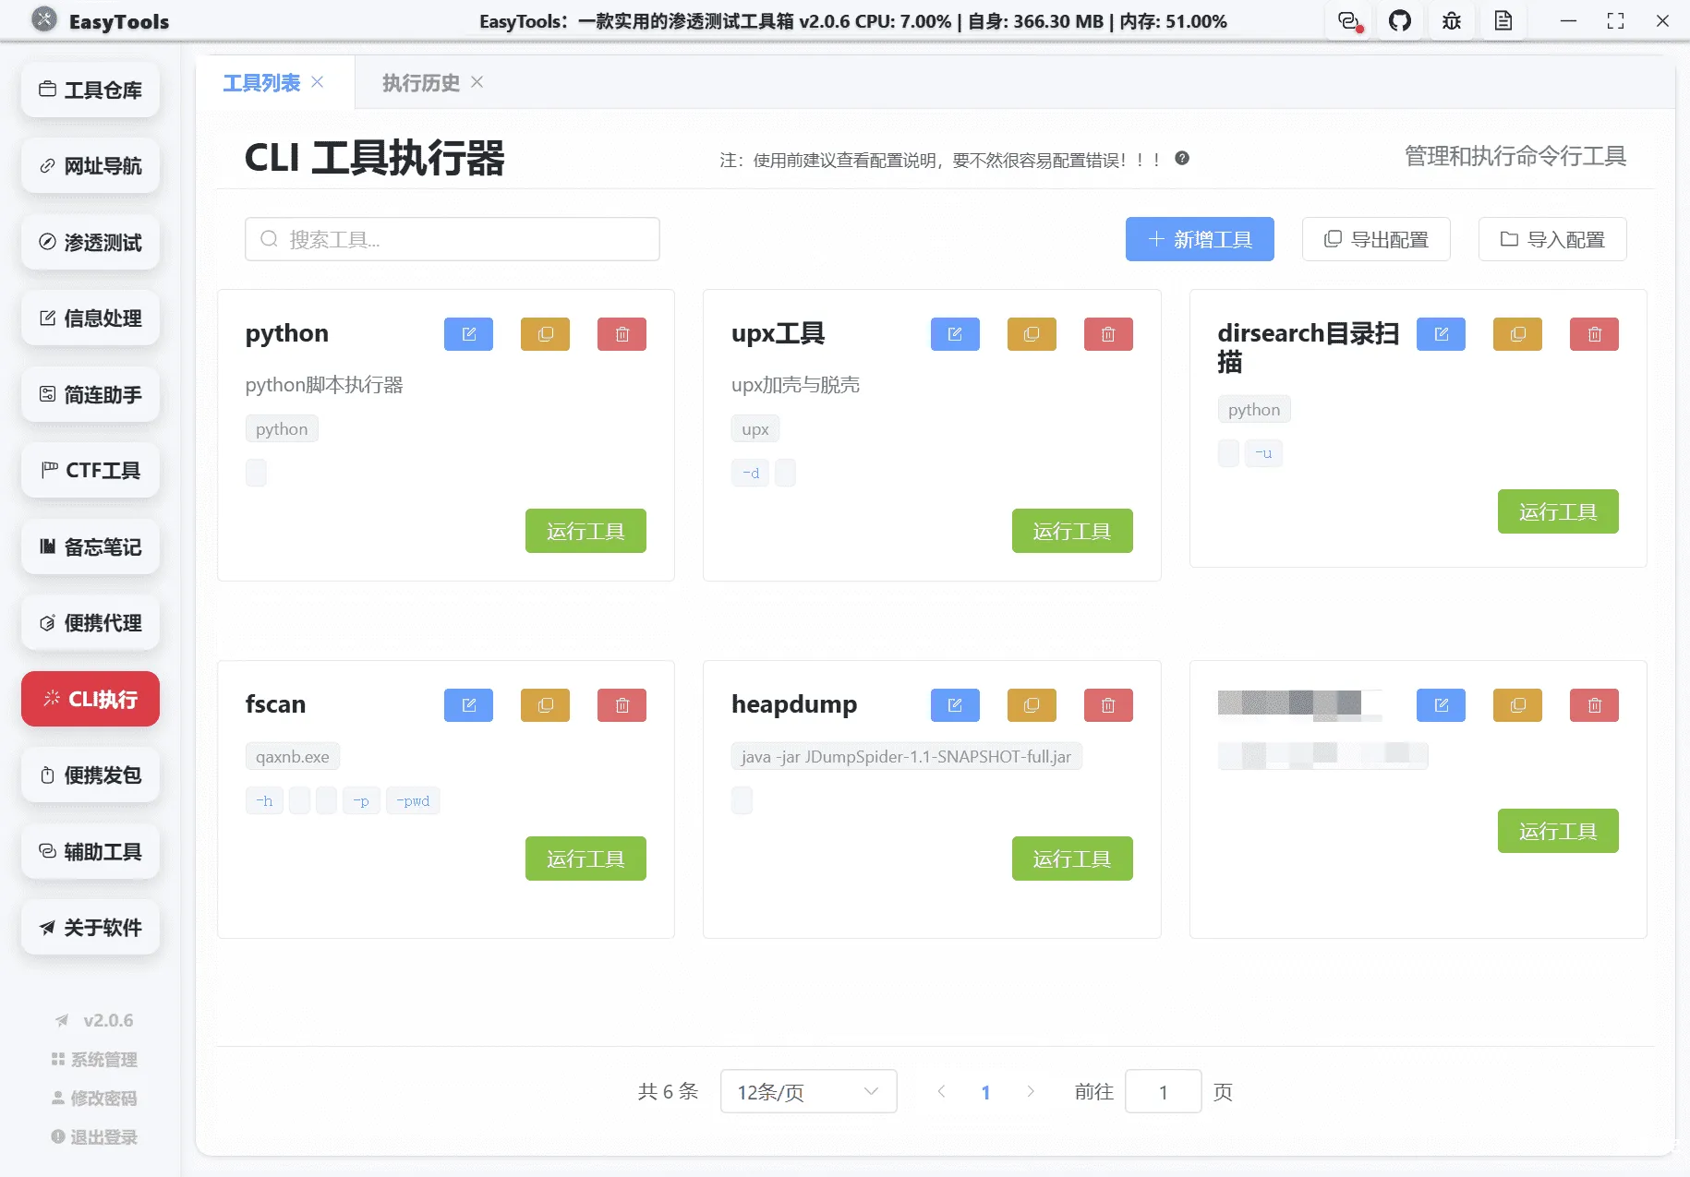
Task: Open the GitHub icon in the title bar
Action: pos(1400,20)
